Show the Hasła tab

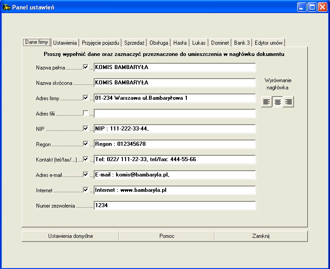click(180, 43)
